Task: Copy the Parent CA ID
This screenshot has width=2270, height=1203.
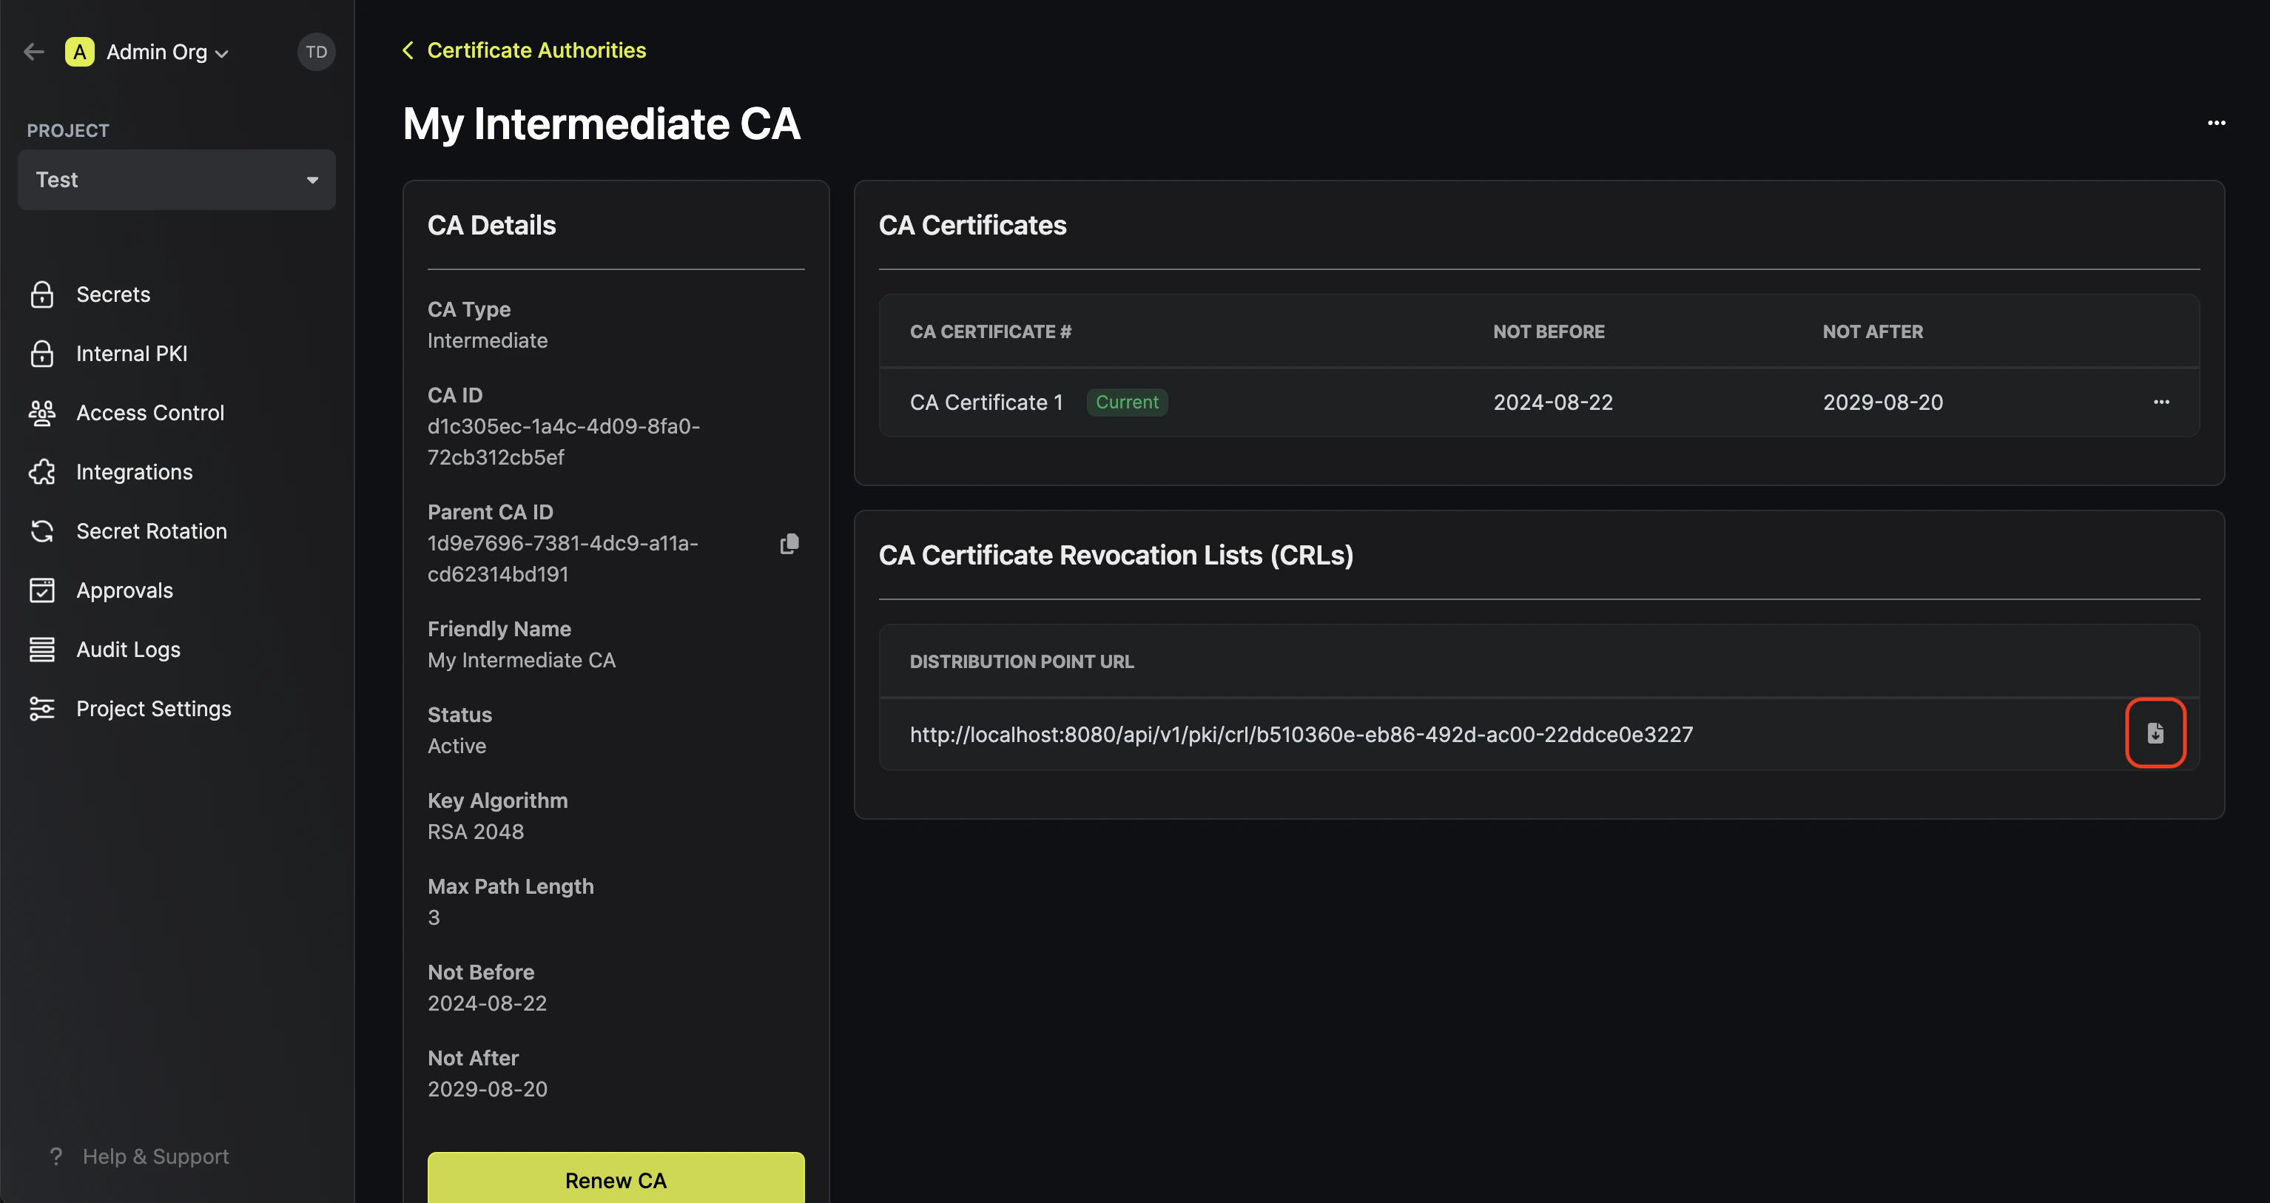Action: pyautogui.click(x=789, y=544)
